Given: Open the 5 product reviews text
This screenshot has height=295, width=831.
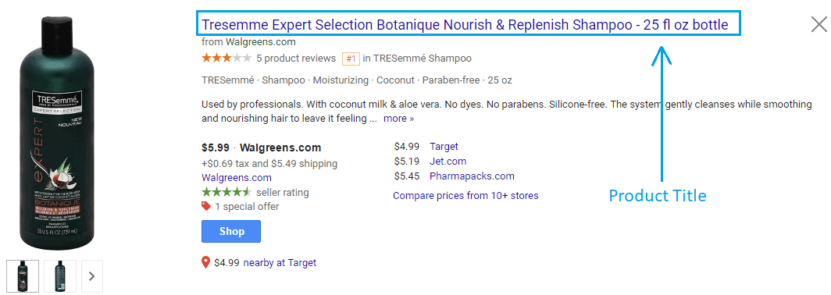Looking at the screenshot, I should click(x=296, y=59).
